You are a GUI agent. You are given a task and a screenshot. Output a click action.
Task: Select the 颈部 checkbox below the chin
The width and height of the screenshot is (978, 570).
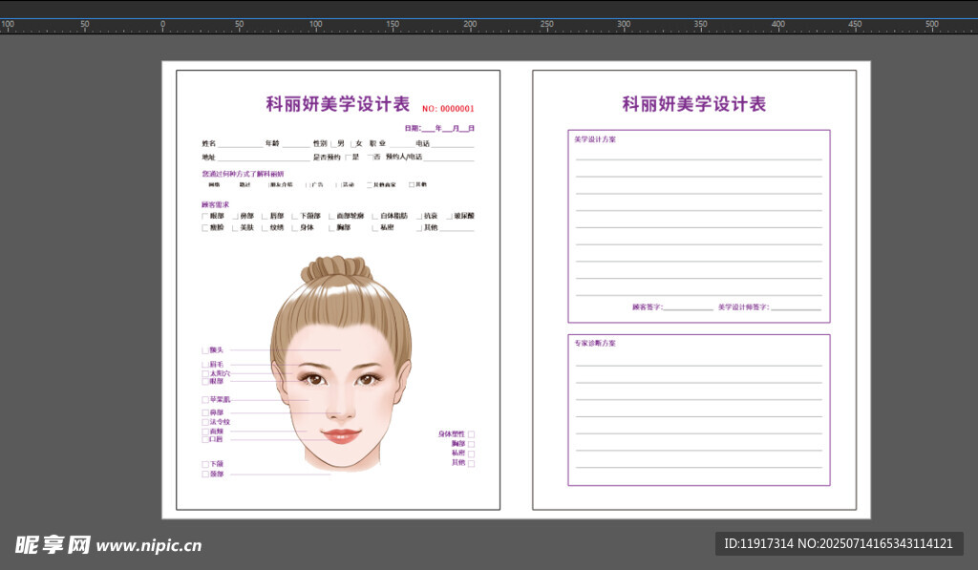[204, 474]
